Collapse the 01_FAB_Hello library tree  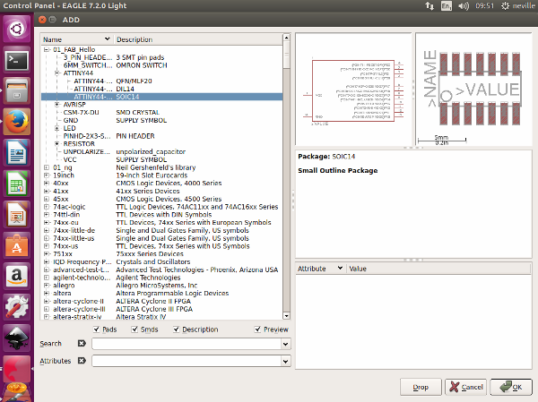pyautogui.click(x=47, y=49)
